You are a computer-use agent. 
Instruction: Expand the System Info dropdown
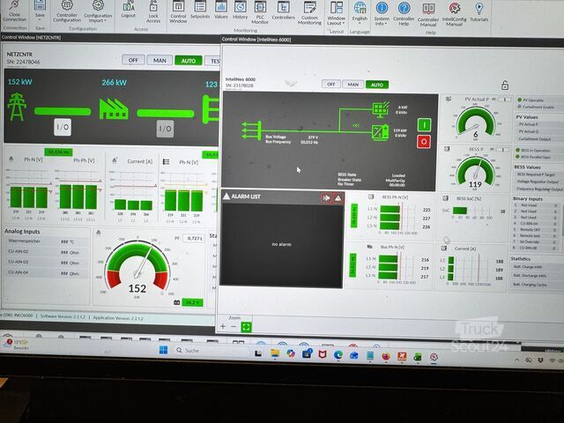(x=382, y=14)
